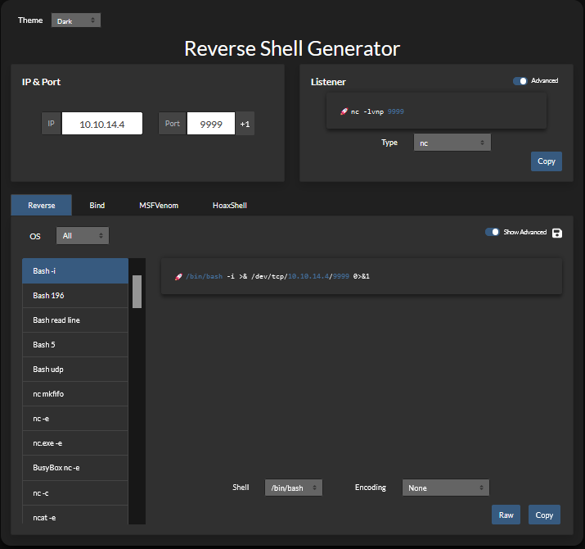Increment port with the +1 button
This screenshot has width=585, height=549.
[245, 124]
